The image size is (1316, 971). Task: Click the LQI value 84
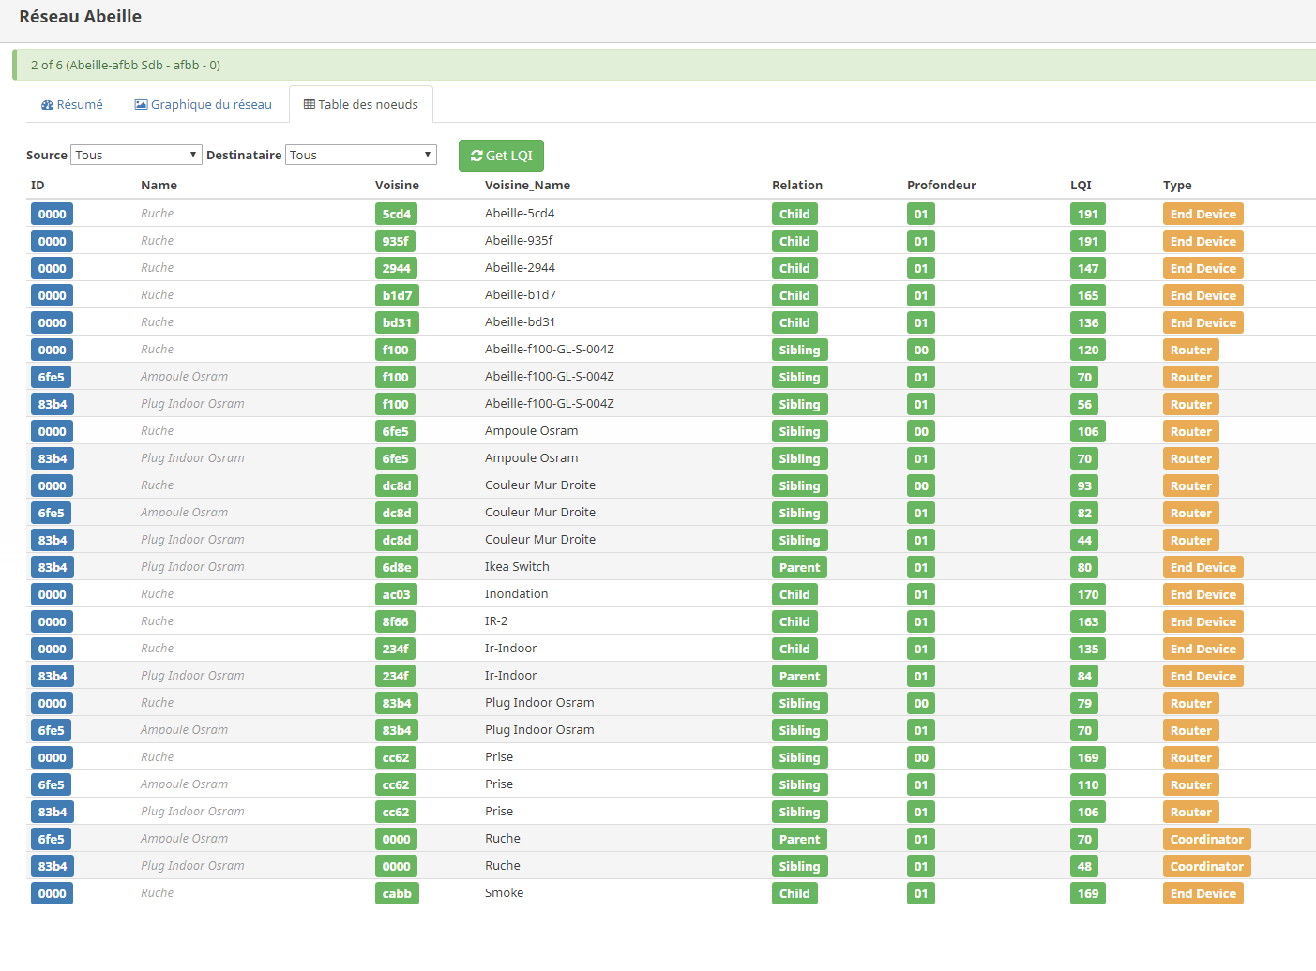pyautogui.click(x=1084, y=676)
